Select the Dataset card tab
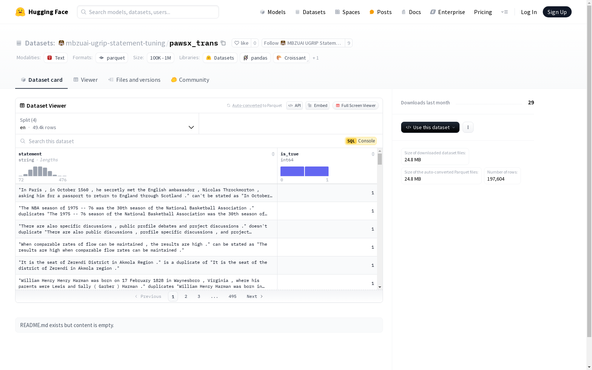 41,80
